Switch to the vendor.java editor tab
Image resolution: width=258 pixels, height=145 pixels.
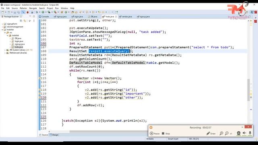125,17
